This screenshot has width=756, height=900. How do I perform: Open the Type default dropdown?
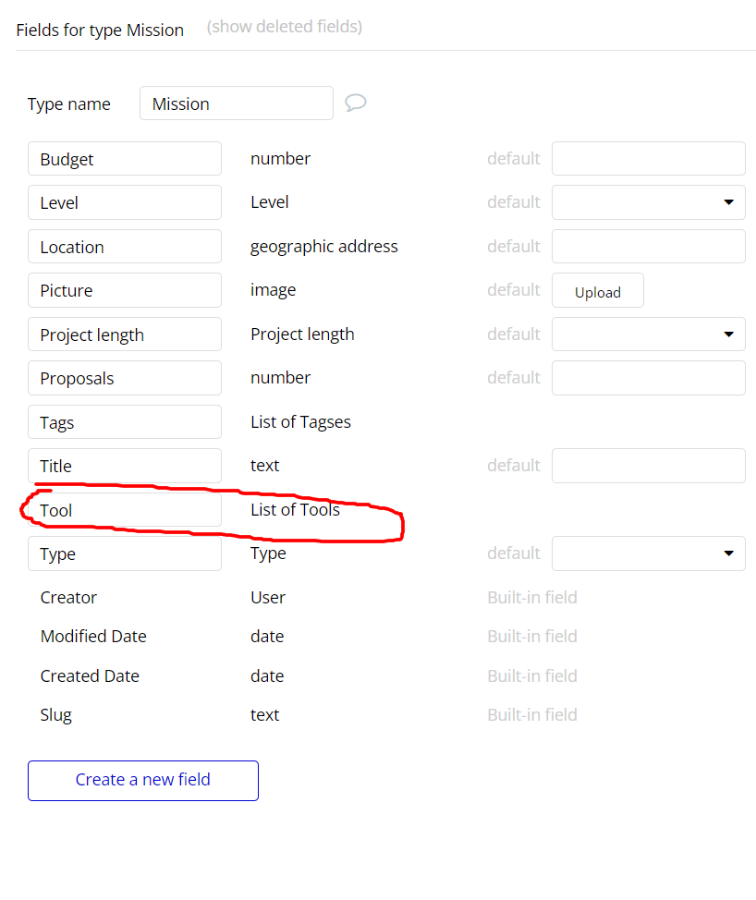[648, 553]
